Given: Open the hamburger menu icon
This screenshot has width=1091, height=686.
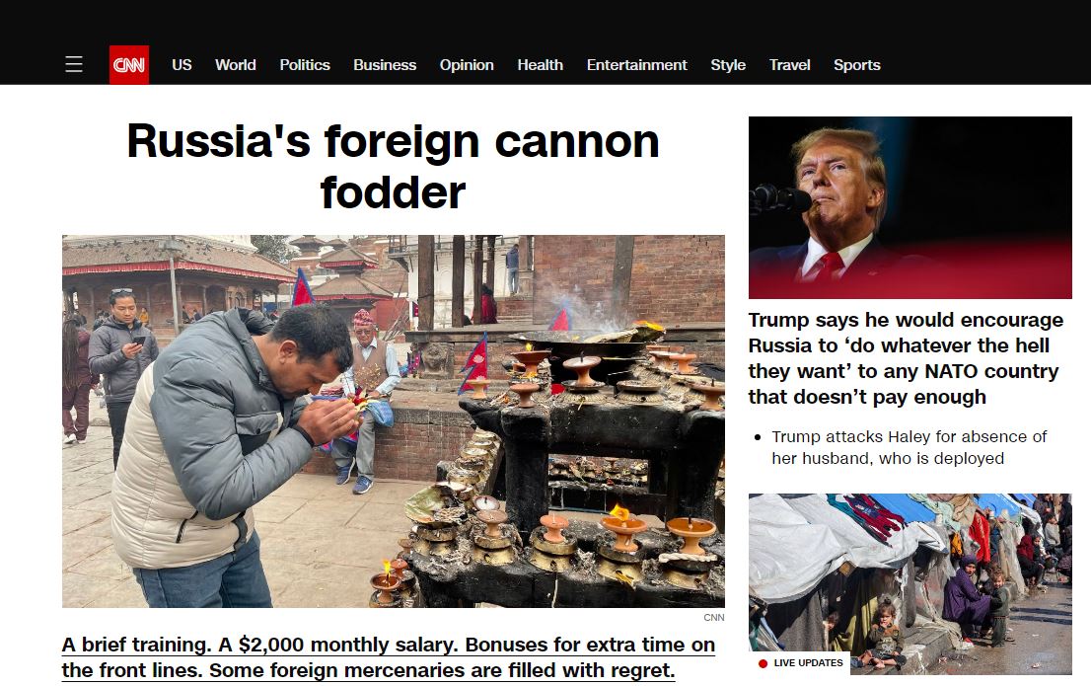Looking at the screenshot, I should (74, 65).
